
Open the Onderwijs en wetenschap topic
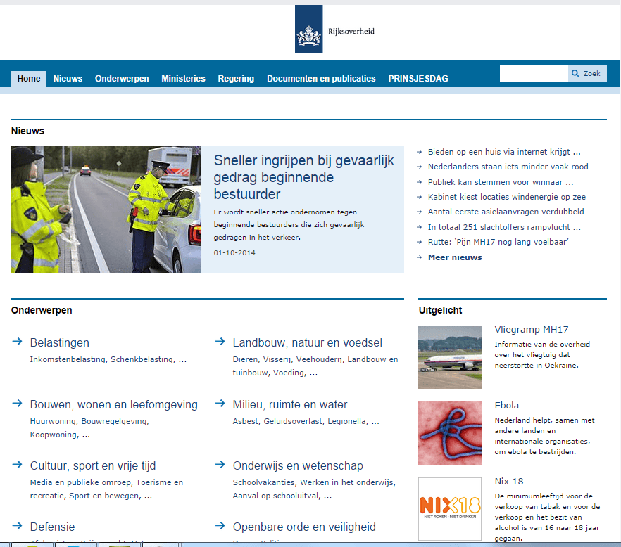click(298, 466)
